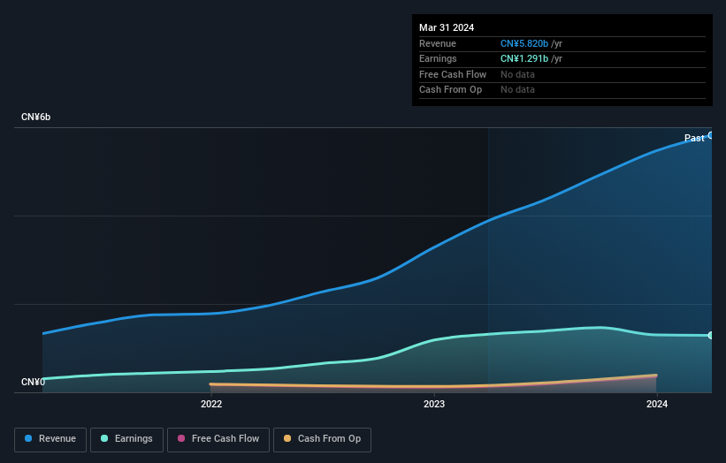Screen dimensions: 726x463
Task: Toggle the Cash From Op legend button
Action: [x=322, y=439]
